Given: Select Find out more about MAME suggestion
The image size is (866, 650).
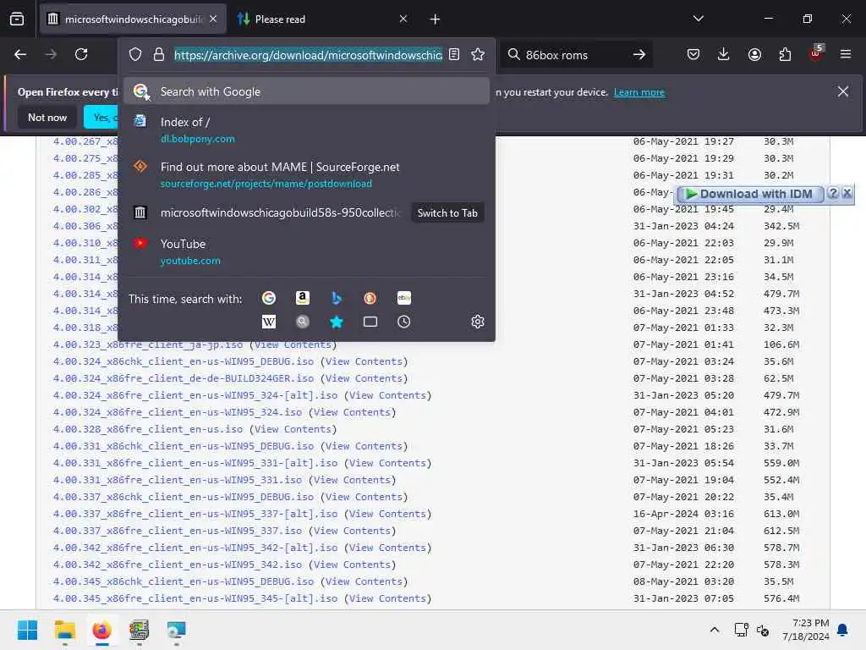Looking at the screenshot, I should 306,174.
